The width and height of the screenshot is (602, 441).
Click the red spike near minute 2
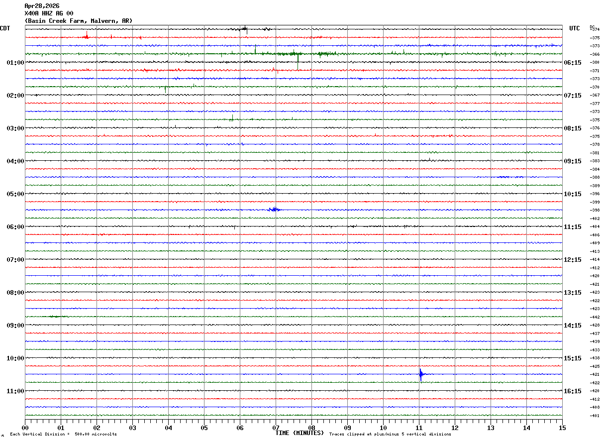[x=87, y=35]
